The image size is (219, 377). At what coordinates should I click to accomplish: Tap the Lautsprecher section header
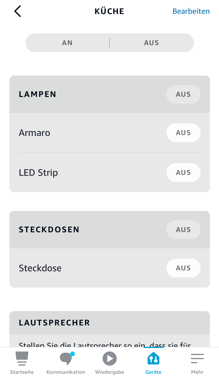(x=54, y=323)
